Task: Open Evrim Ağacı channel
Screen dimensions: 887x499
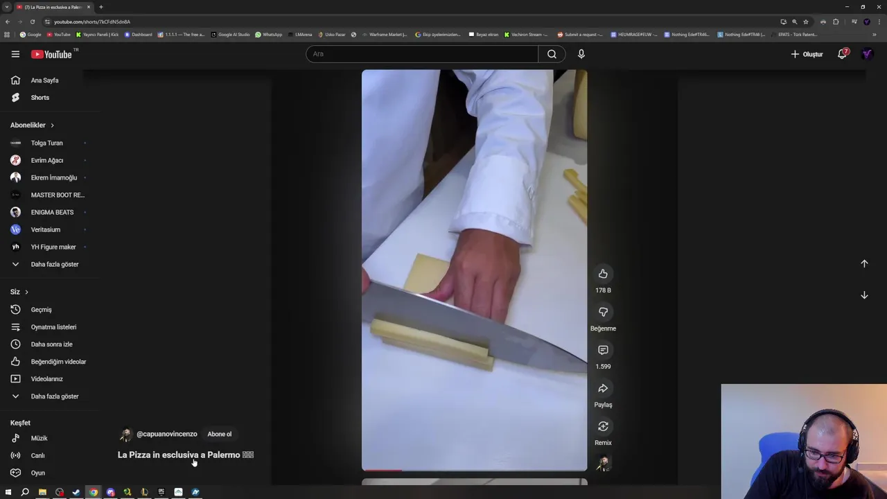Action: tap(46, 160)
